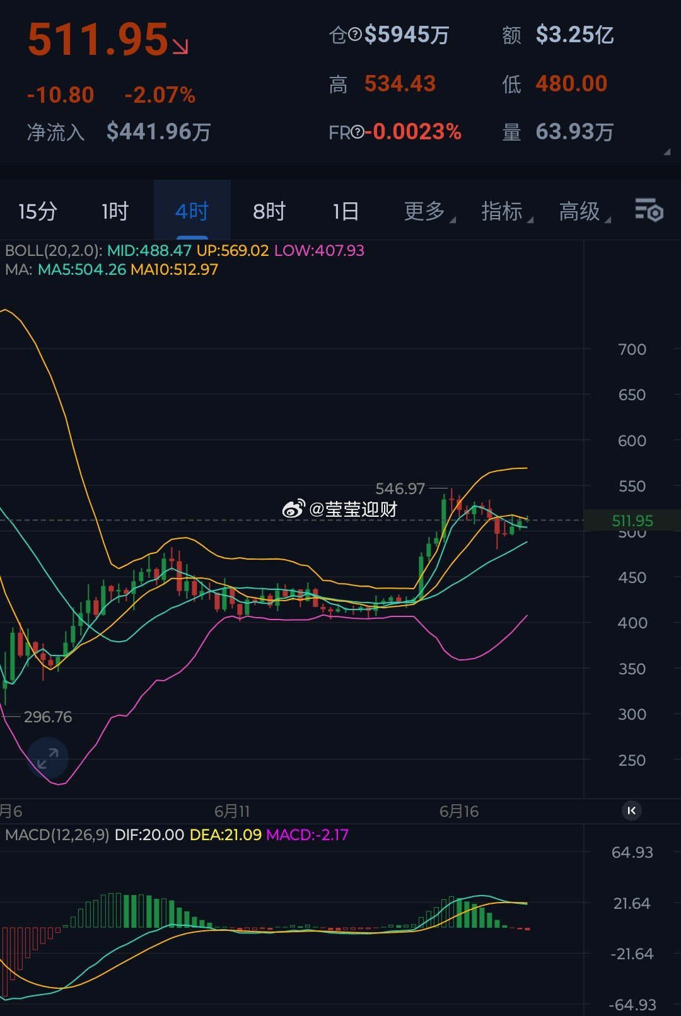Open the 指标 indicators dropdown
The width and height of the screenshot is (681, 1016).
click(x=507, y=211)
